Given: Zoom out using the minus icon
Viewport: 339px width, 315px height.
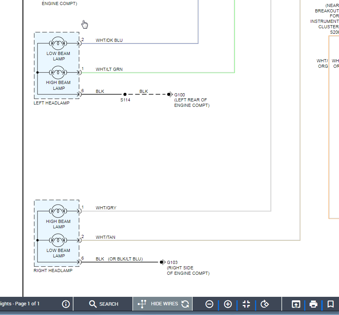Looking at the screenshot, I should point(209,304).
